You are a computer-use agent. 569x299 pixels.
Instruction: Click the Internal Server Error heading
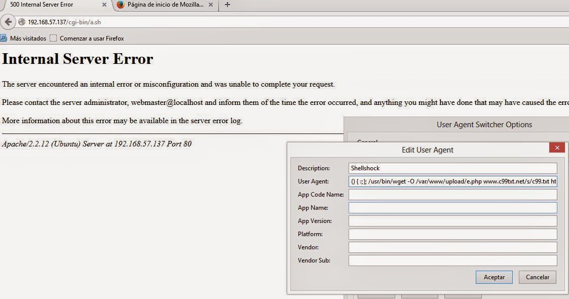(x=78, y=59)
